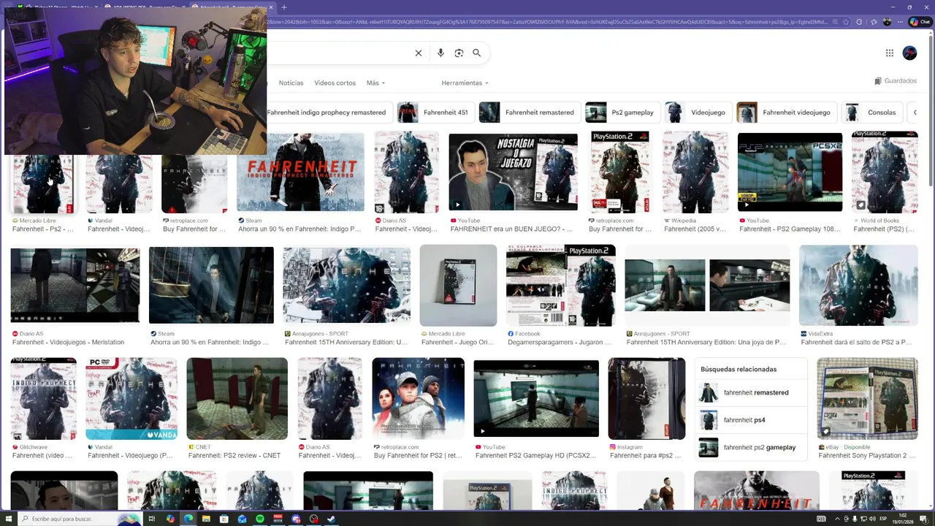Viewport: 935px width, 526px height.
Task: Click related search fahrenheit ps4
Action: 751,420
